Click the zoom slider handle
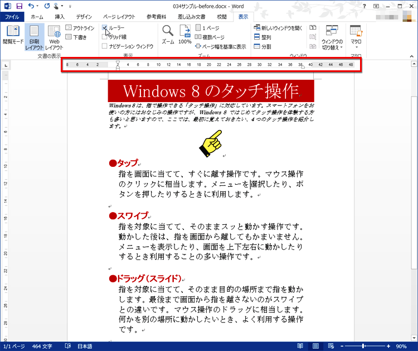418x351 pixels. coord(363,346)
